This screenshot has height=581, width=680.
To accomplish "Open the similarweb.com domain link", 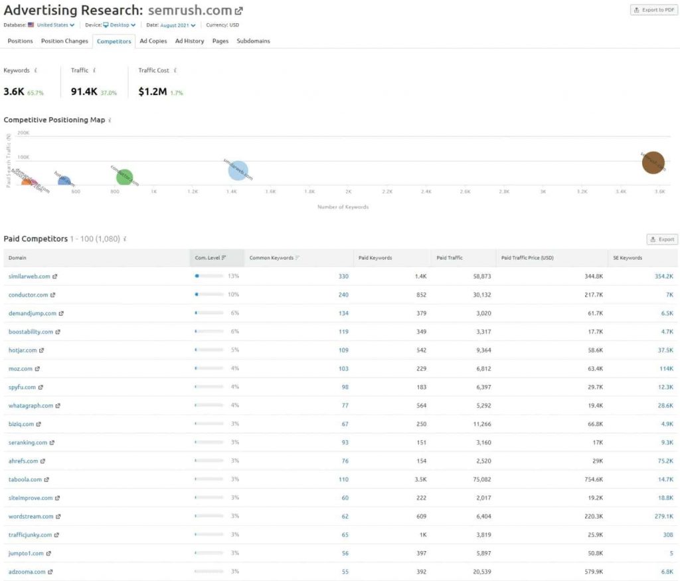I will pyautogui.click(x=29, y=276).
